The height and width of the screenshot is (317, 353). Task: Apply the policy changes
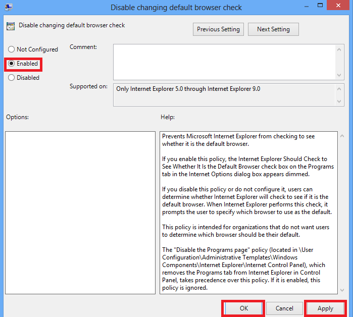[x=325, y=308]
